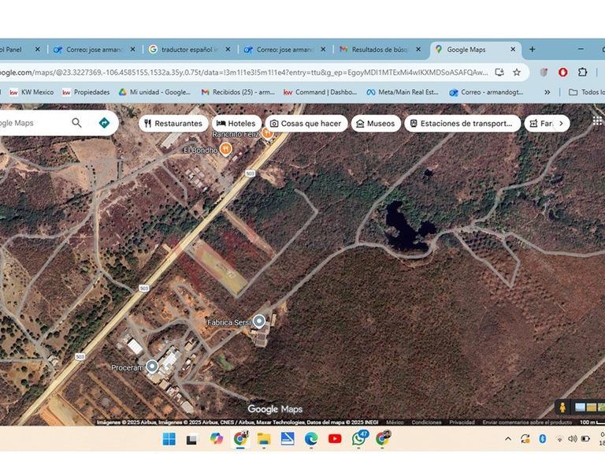Click the Street View Pegman icon

pyautogui.click(x=562, y=407)
